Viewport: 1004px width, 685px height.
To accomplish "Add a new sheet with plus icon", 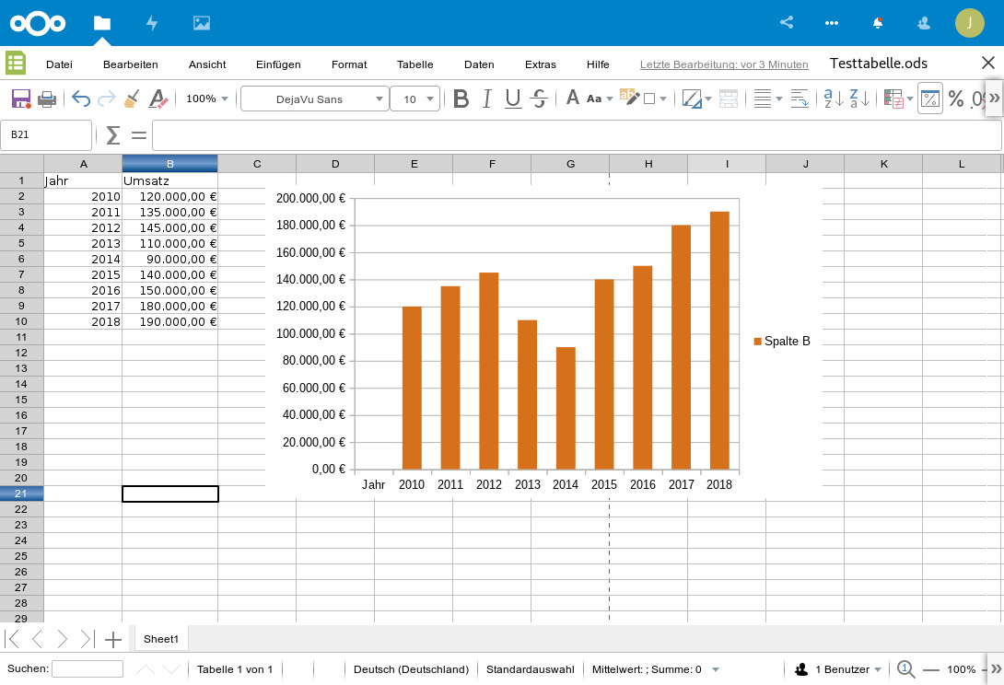I will 113,639.
